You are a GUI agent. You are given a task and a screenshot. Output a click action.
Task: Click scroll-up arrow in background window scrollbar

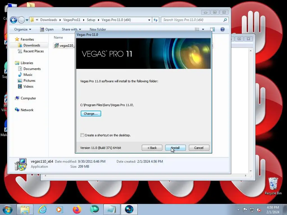click(251, 51)
